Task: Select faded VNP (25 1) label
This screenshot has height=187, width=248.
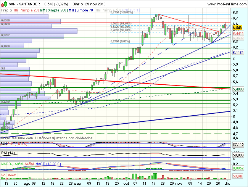Action: (x=131, y=10)
